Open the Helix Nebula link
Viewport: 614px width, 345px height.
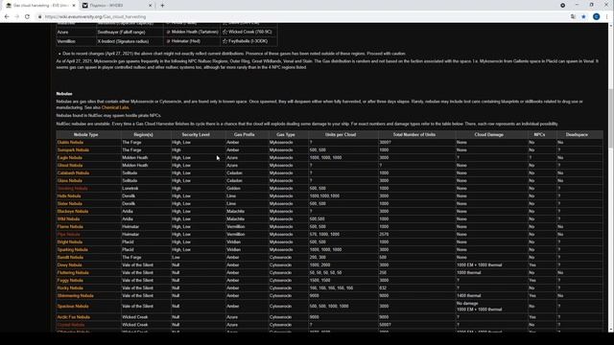click(69, 195)
